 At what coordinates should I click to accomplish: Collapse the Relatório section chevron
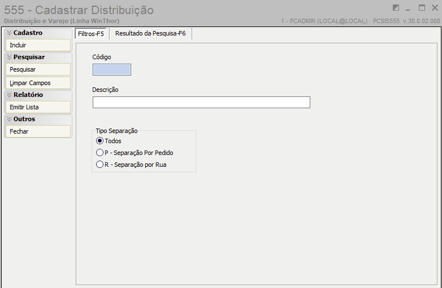(x=9, y=95)
